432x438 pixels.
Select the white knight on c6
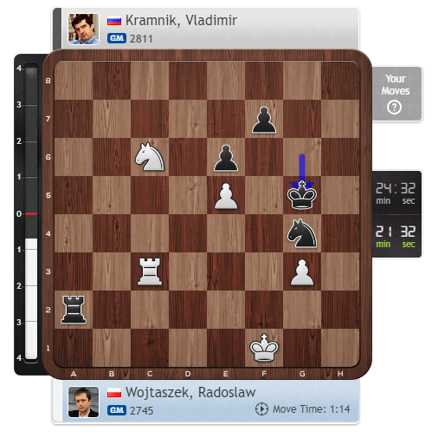tap(150, 157)
